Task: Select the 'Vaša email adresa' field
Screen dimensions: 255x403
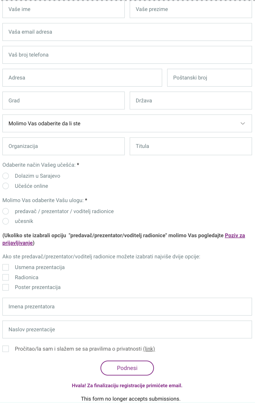Action: 127,32
